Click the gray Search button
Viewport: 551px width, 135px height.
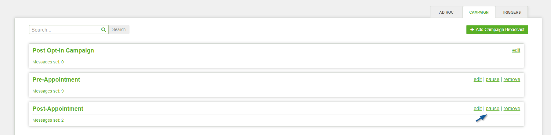point(119,29)
